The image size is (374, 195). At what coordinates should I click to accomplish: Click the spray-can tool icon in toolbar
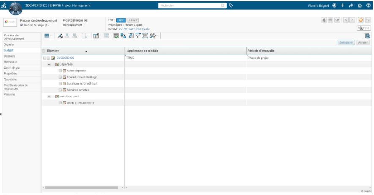pos(60,36)
